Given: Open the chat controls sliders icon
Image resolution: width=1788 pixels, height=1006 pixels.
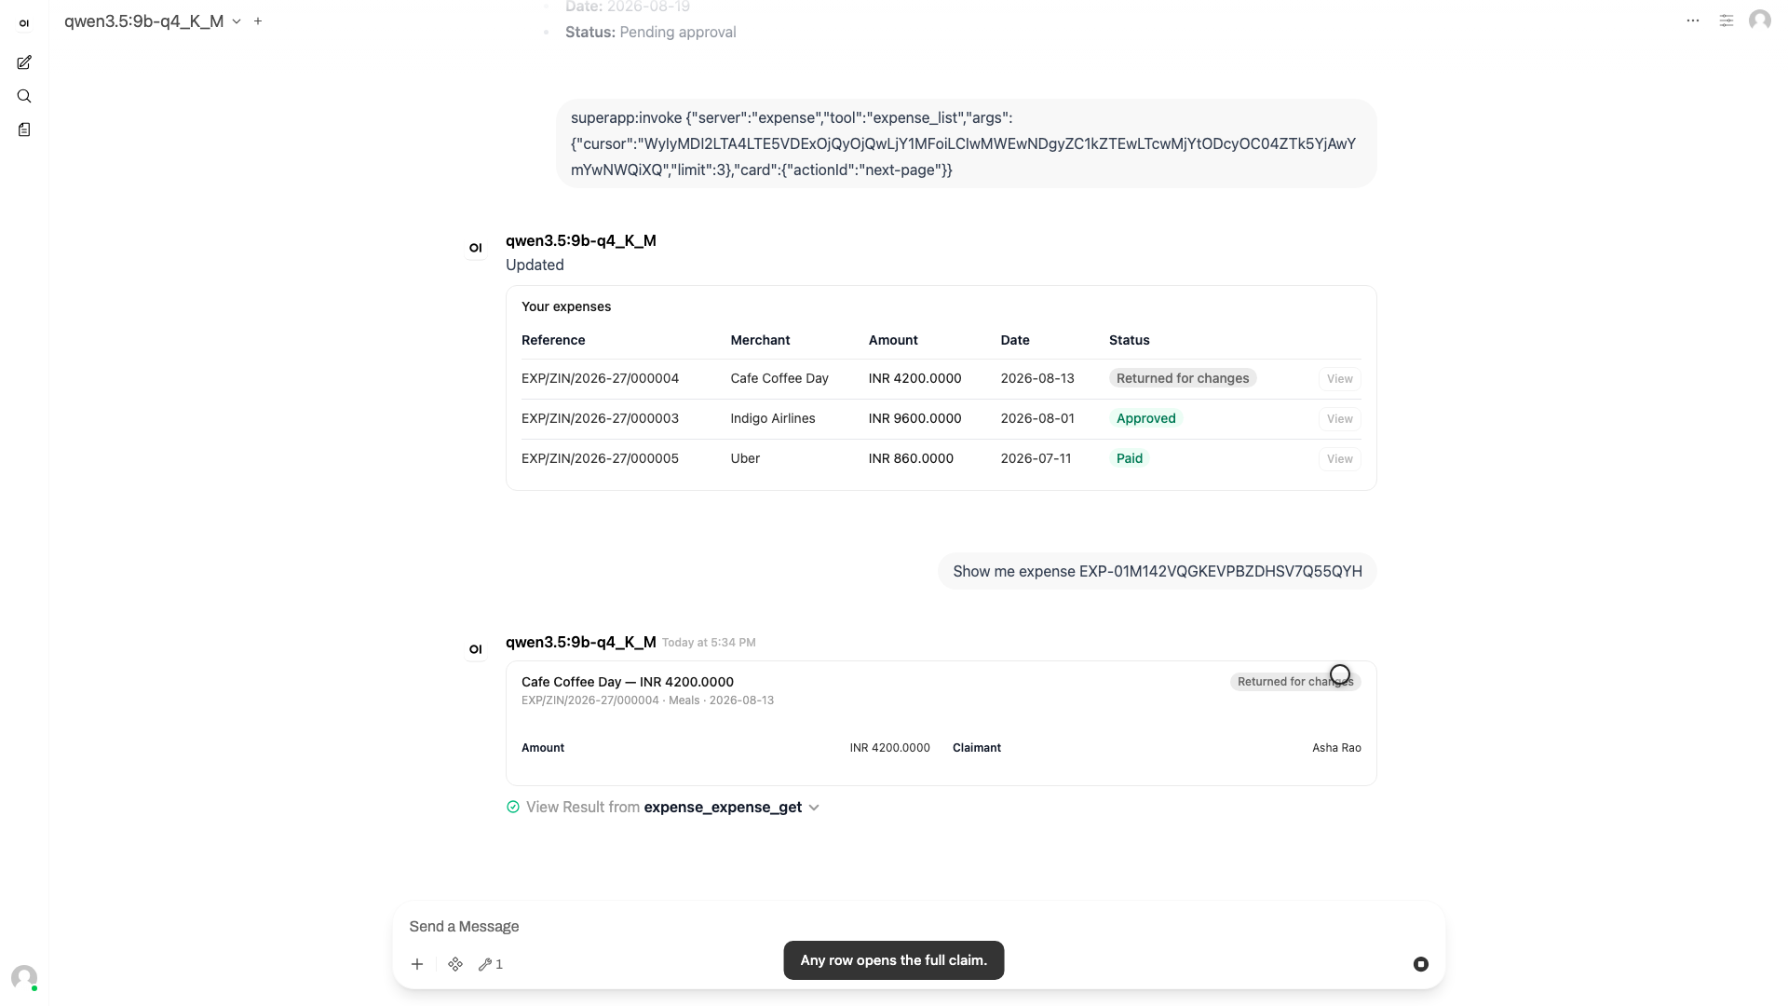Looking at the screenshot, I should coord(1727,20).
